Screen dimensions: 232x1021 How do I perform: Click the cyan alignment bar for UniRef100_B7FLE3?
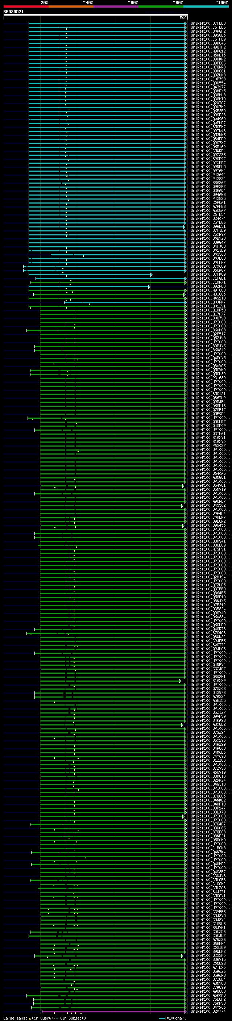pyautogui.click(x=107, y=24)
